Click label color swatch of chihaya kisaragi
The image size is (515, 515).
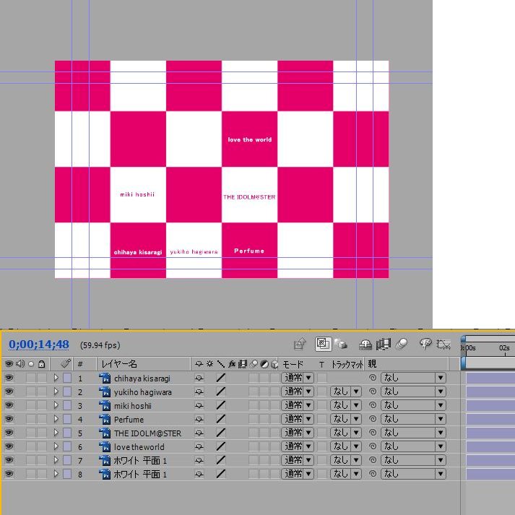[67, 378]
